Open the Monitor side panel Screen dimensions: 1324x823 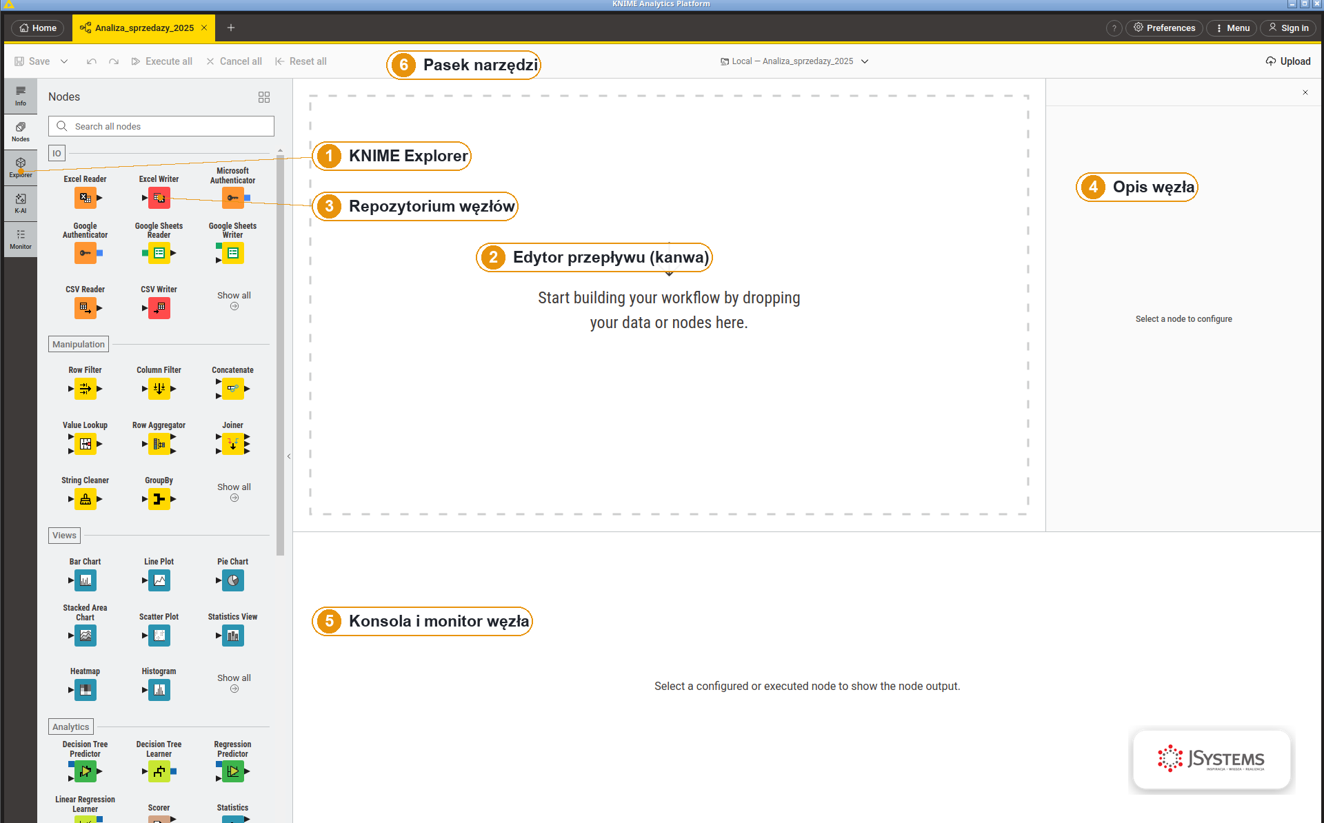[x=21, y=240]
